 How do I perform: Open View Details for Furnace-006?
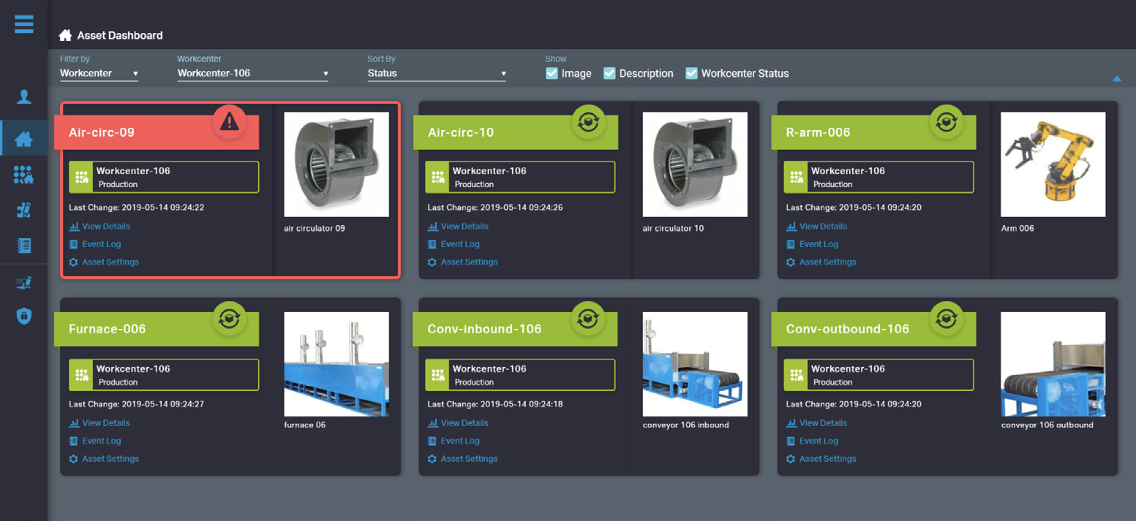[x=99, y=423]
